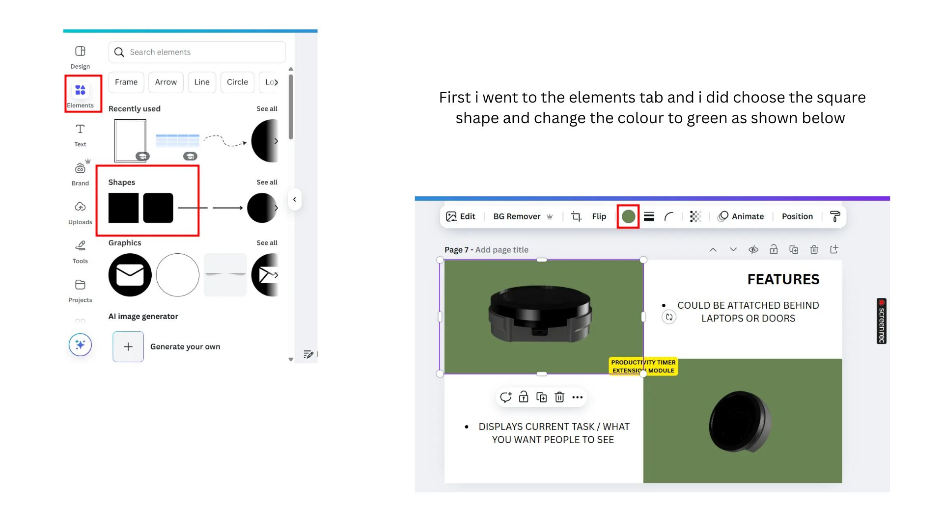Click the screenrec recording badge

[x=882, y=321]
